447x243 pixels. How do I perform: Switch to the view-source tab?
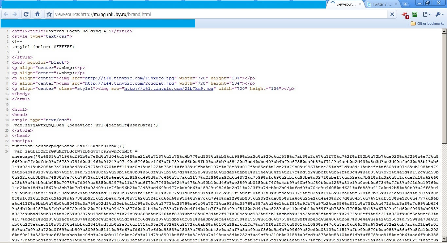click(x=346, y=4)
